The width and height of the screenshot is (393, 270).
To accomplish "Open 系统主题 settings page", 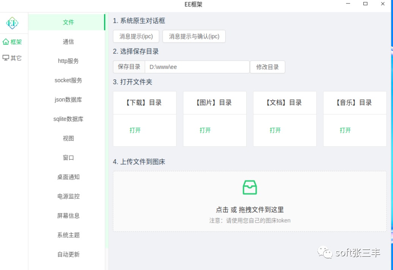I will point(68,235).
